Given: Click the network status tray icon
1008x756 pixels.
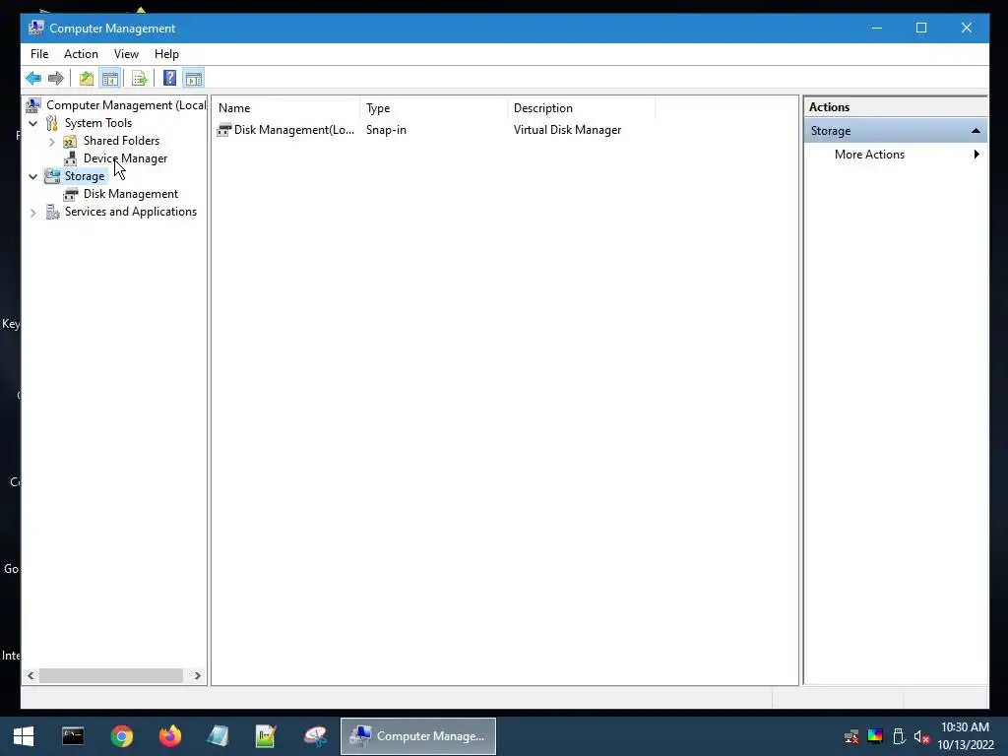Looking at the screenshot, I should click(851, 736).
